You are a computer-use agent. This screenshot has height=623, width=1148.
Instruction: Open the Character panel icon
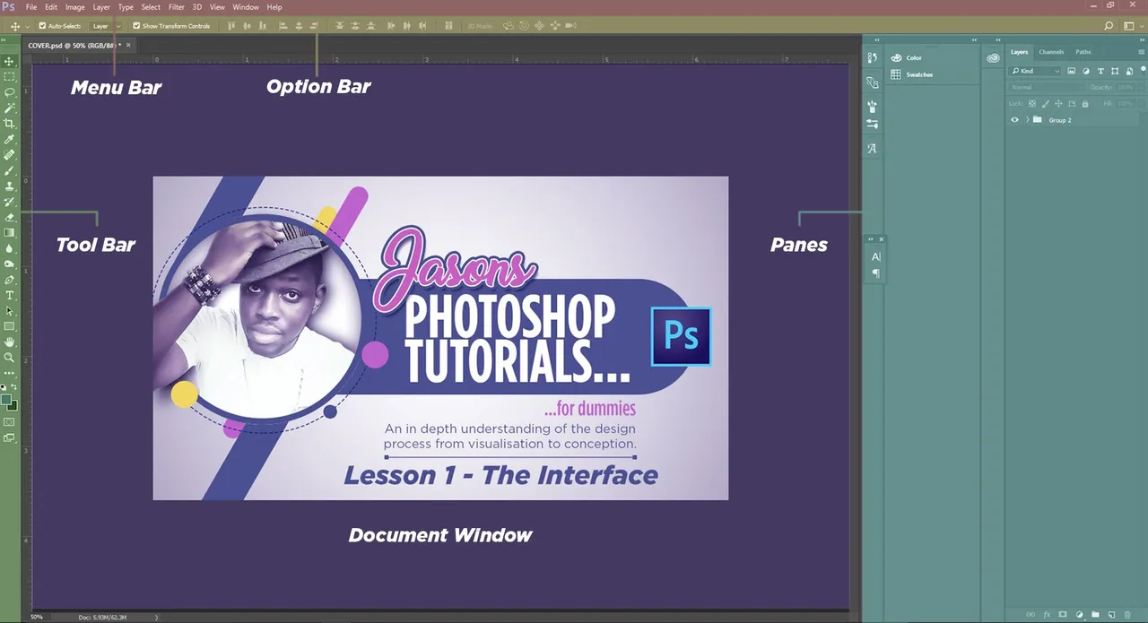pos(875,256)
